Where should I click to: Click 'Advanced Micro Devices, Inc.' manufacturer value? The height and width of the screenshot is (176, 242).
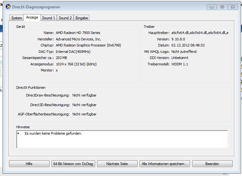[x=78, y=39]
